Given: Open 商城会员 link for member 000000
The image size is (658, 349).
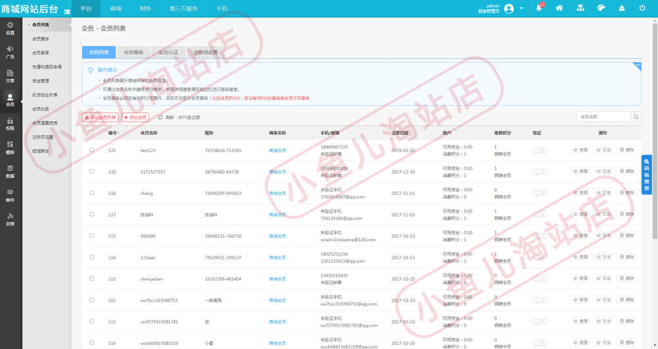Looking at the screenshot, I should click(x=278, y=236).
